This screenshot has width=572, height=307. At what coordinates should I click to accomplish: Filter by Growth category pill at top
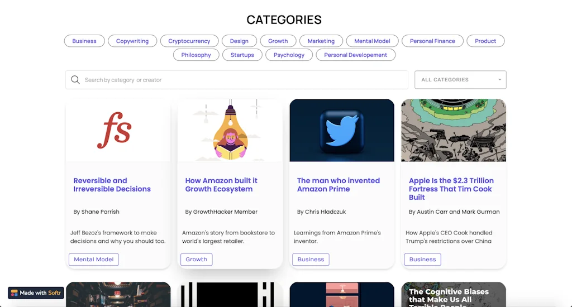click(x=278, y=41)
